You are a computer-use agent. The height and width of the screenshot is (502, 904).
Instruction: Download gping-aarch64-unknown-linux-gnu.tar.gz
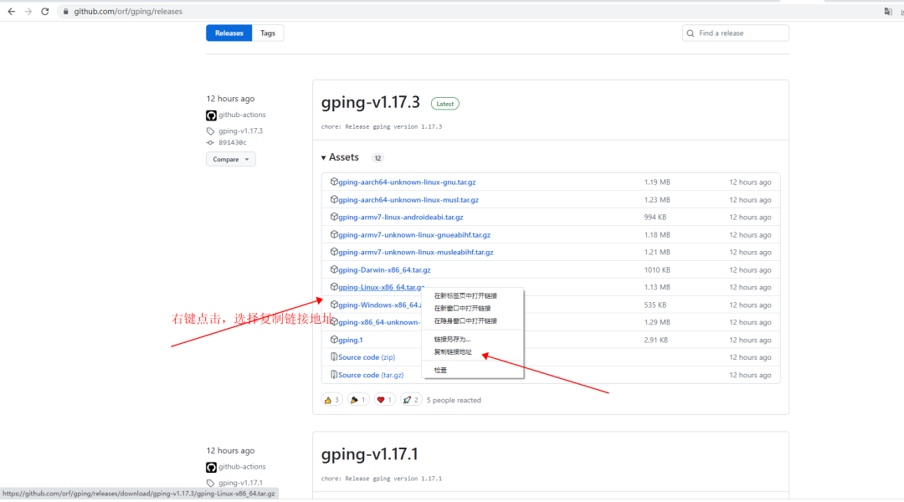[407, 182]
